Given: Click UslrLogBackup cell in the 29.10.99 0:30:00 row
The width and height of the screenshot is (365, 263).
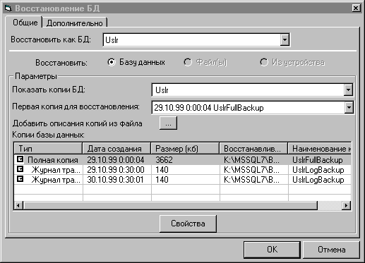Looking at the screenshot, I should 318,170.
